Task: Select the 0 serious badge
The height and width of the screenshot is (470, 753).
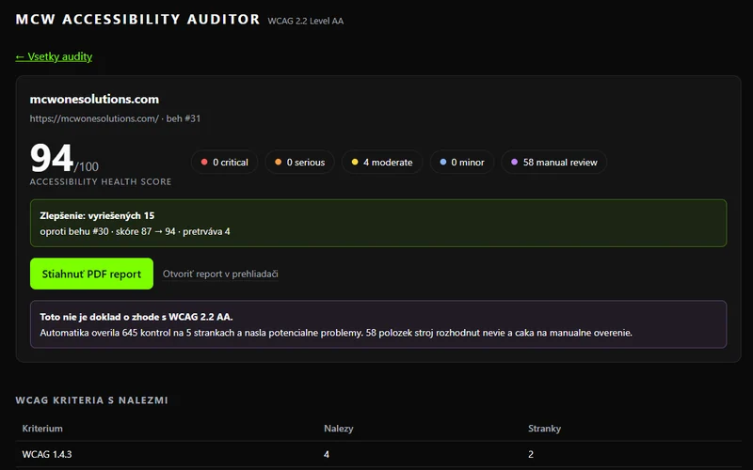Action: tap(299, 162)
